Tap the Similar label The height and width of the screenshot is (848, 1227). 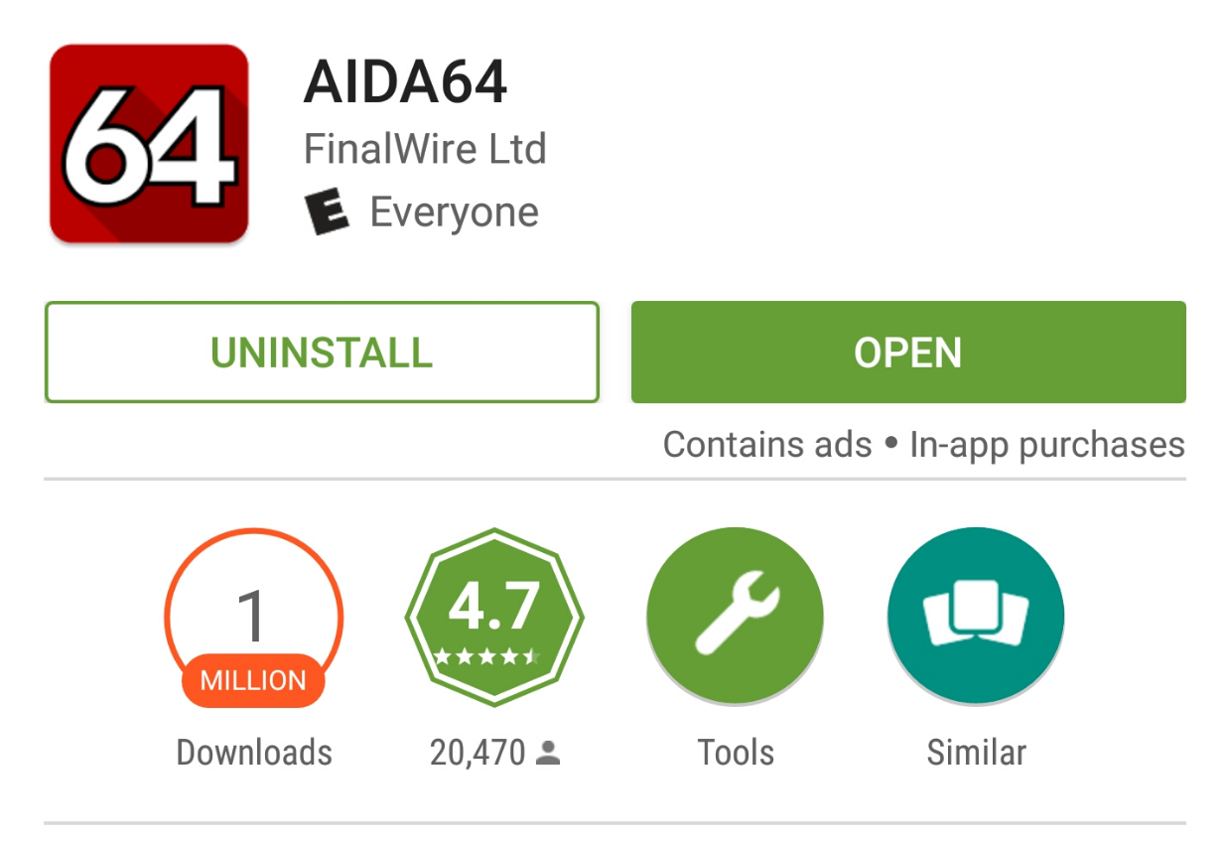[976, 753]
